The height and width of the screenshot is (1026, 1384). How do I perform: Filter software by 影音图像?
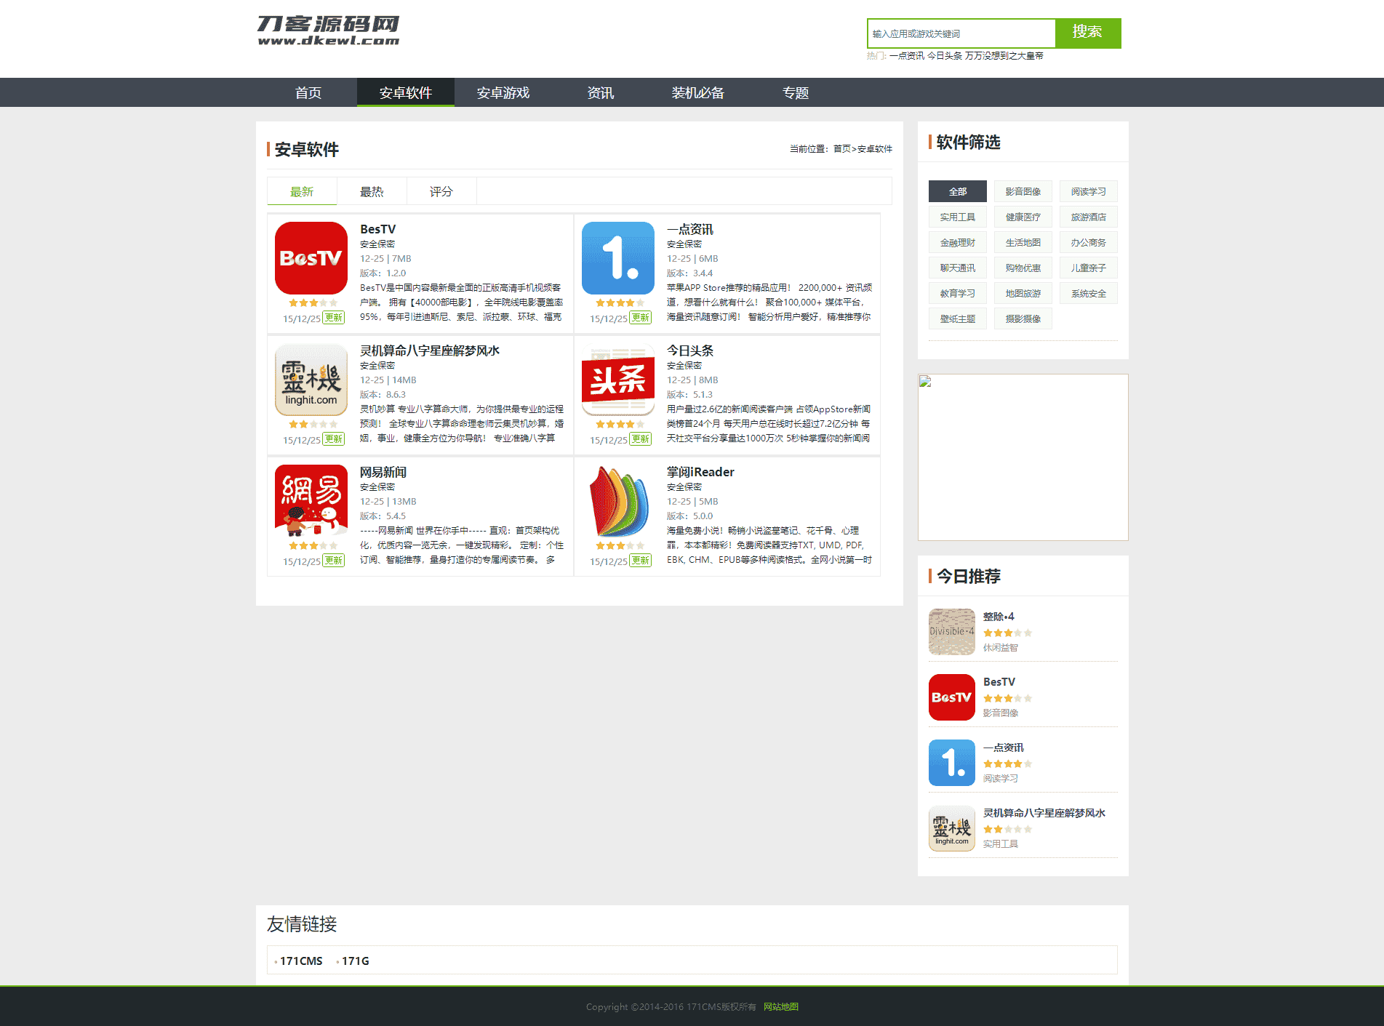coord(1023,191)
